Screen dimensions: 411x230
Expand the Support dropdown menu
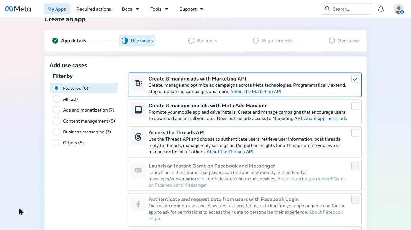(x=191, y=9)
